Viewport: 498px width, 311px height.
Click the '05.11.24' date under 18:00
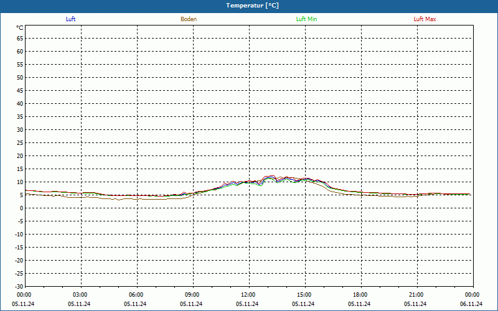pyautogui.click(x=359, y=304)
